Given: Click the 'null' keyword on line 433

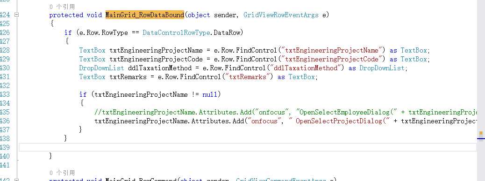Looking at the screenshot, I should (210, 94).
